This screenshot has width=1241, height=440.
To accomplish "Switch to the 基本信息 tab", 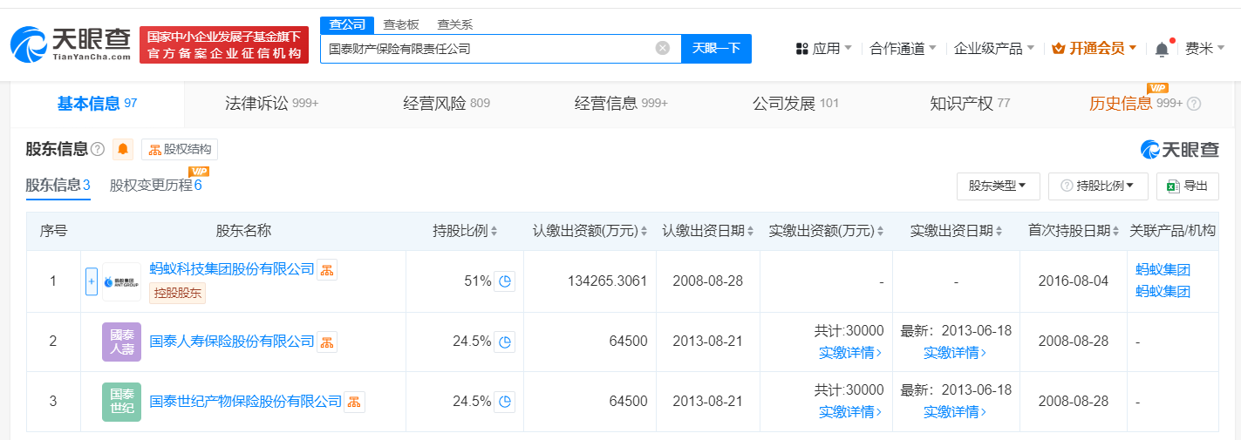I will pyautogui.click(x=97, y=104).
